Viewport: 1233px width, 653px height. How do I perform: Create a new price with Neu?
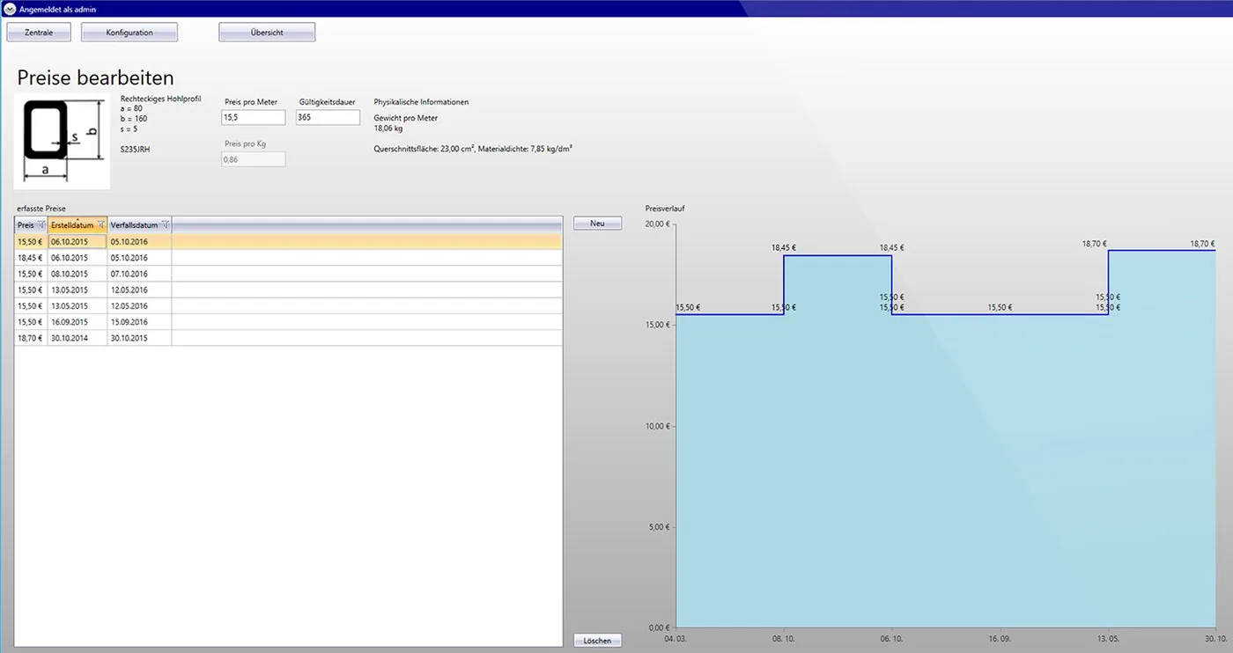pyautogui.click(x=597, y=224)
